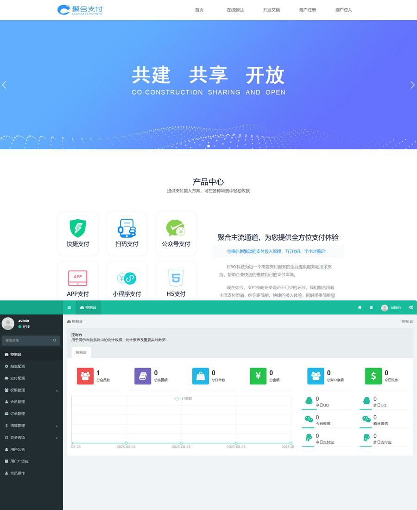The image size is (417, 510).
Task: Collapse the sidebar with the hamburger icon
Action: pos(69,307)
